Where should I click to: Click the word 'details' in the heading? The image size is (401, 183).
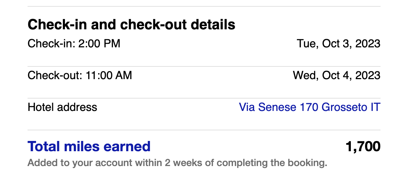pyautogui.click(x=213, y=25)
